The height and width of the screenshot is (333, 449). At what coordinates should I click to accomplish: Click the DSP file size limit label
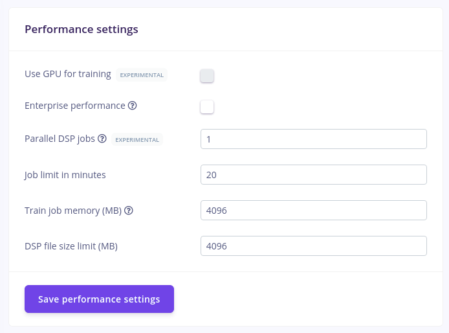tap(71, 246)
